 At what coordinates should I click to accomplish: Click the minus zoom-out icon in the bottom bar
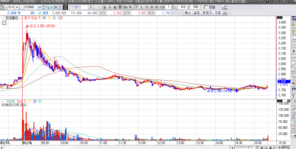tap(266, 147)
